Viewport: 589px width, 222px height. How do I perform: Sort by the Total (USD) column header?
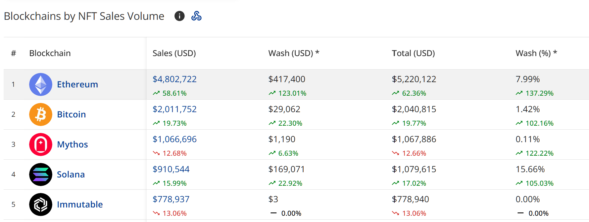coord(413,53)
